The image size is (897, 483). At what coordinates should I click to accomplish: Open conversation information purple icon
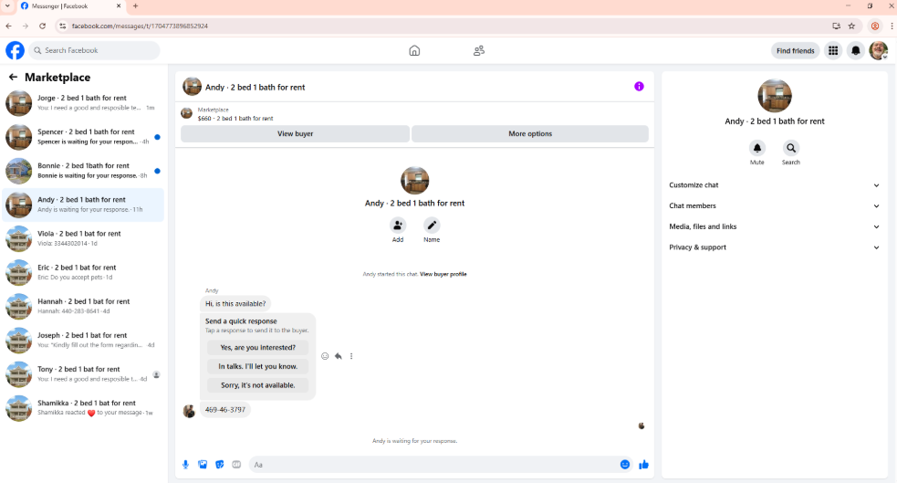639,87
